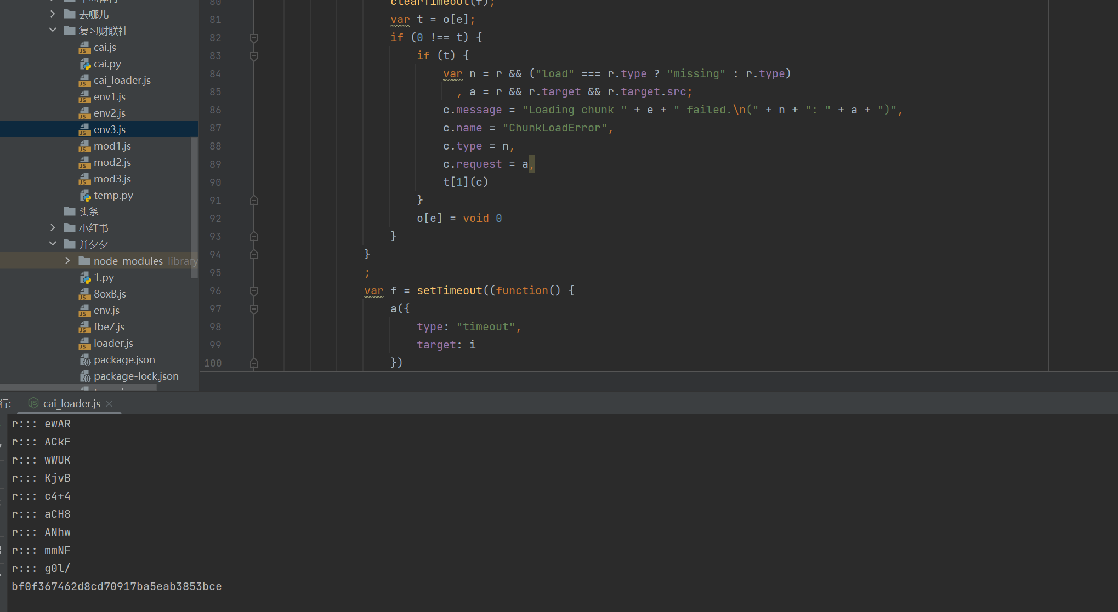The height and width of the screenshot is (612, 1118).
Task: Click the Python icon of temp.py
Action: pyautogui.click(x=85, y=196)
